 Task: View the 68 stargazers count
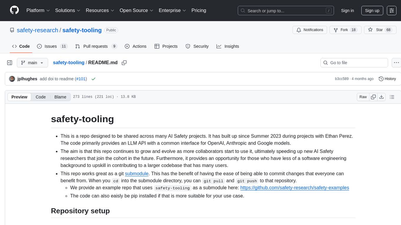[388, 30]
